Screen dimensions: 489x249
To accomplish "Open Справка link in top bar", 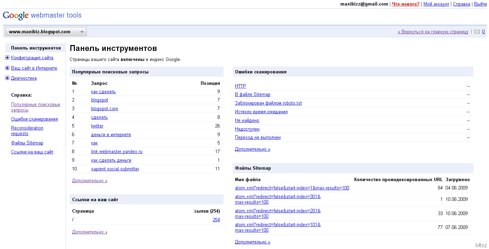I will pos(462,4).
